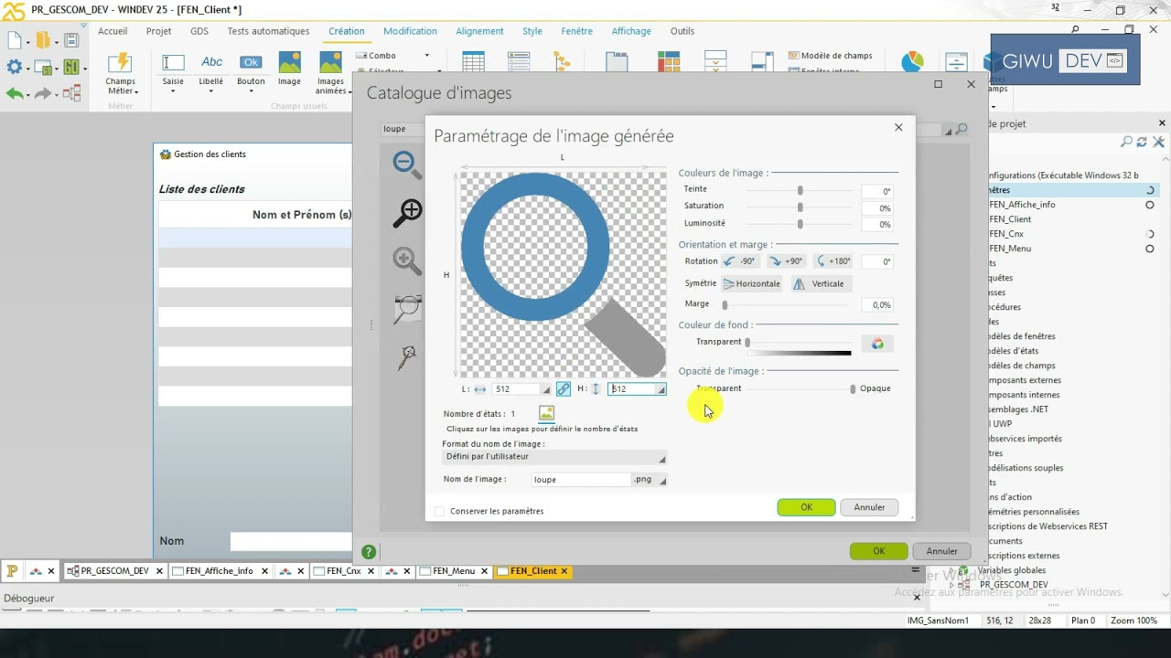This screenshot has width=1171, height=658.
Task: Check the Conserver les paramètres checkbox
Action: (440, 512)
